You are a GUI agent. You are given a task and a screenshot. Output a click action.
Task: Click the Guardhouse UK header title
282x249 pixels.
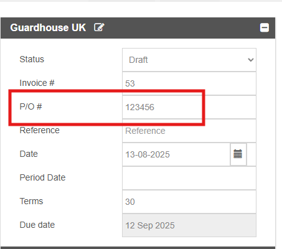point(48,27)
